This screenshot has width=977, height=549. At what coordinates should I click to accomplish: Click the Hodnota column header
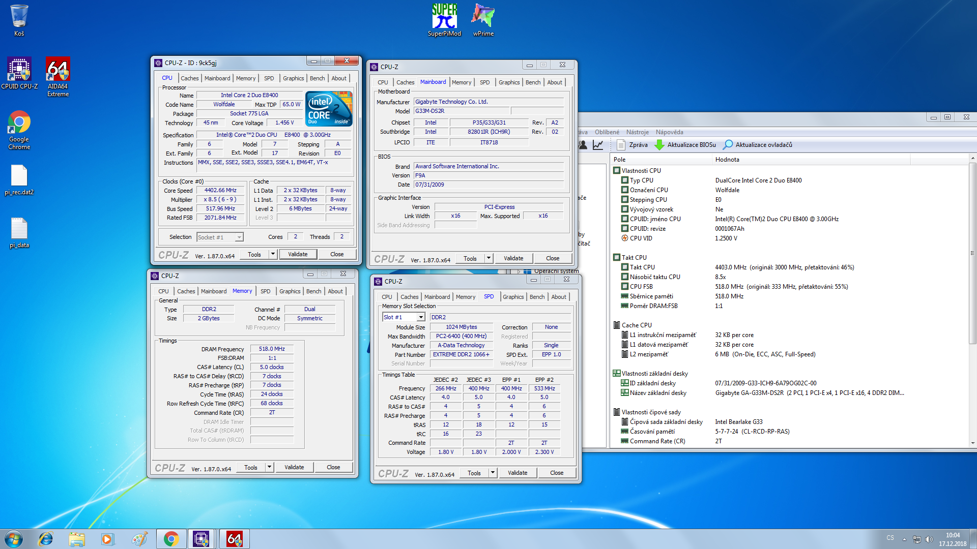click(x=810, y=160)
